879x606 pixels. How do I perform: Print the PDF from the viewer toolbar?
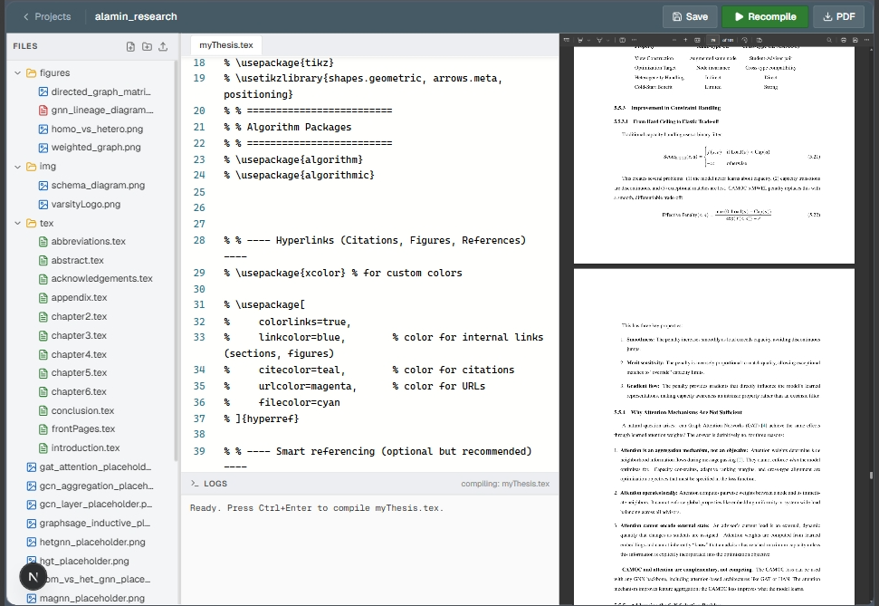pyautogui.click(x=843, y=40)
